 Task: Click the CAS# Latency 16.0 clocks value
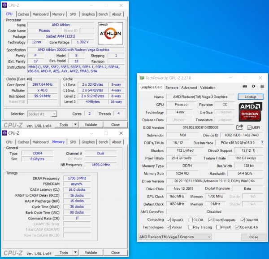pos(77,189)
